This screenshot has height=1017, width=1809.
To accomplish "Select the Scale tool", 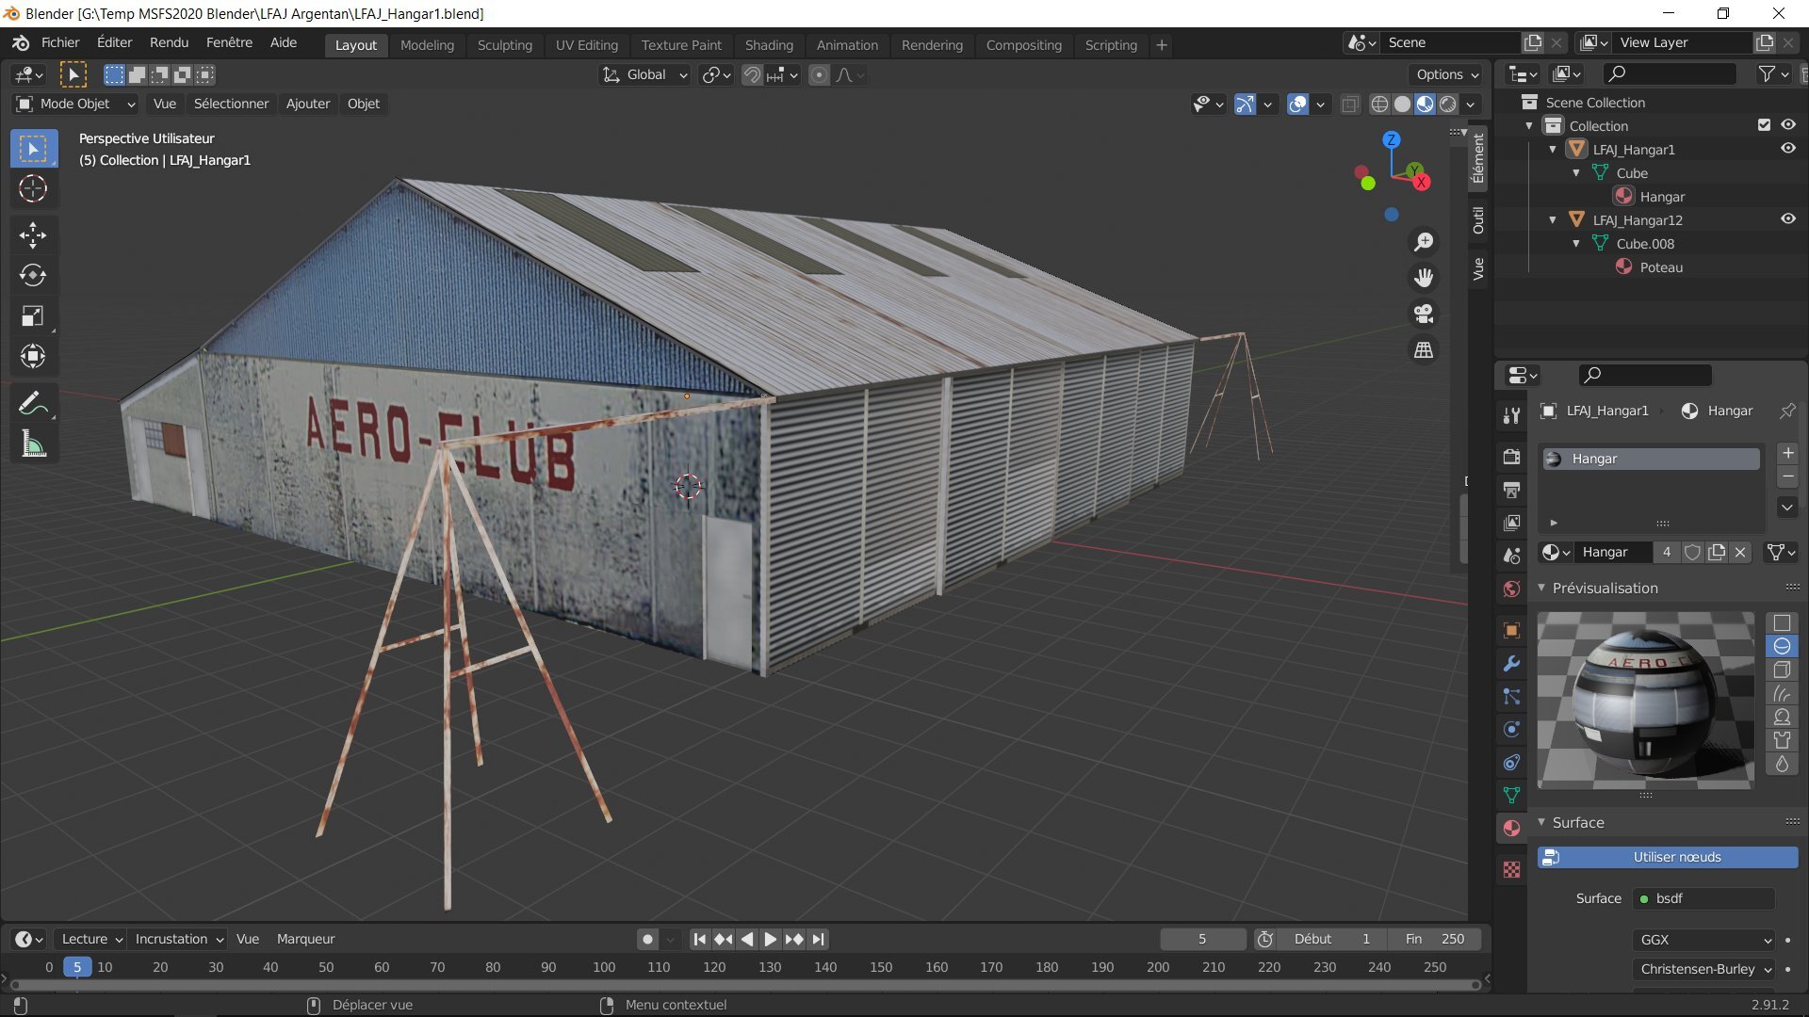I will [33, 316].
